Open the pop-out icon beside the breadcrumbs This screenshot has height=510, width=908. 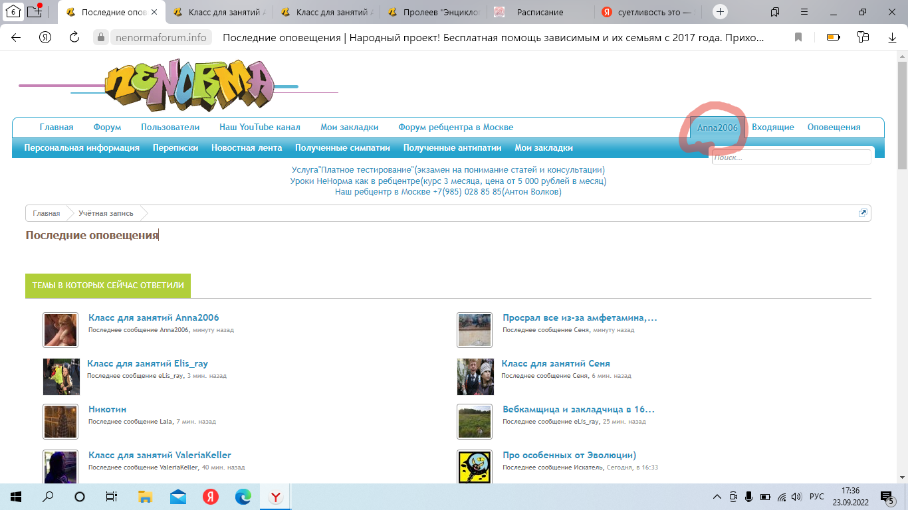863,213
